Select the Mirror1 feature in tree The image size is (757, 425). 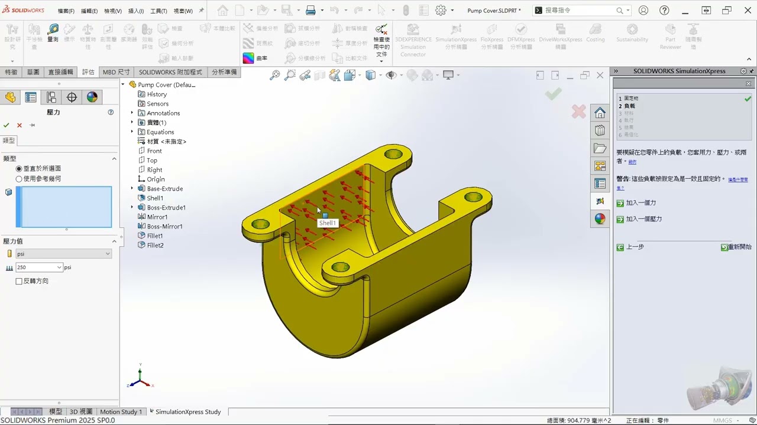157,217
